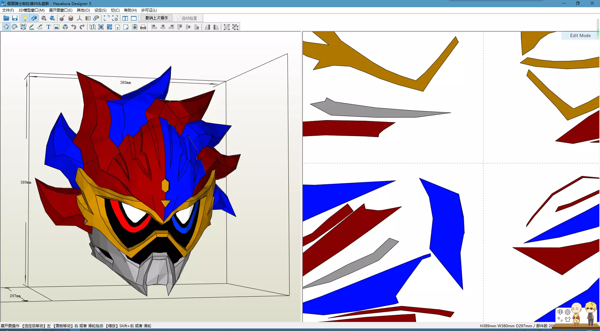Toggle the light bulb lighting icon

[25, 18]
